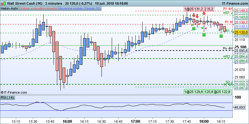
Task: Click the green order tag 125,8
Action: (x=209, y=91)
